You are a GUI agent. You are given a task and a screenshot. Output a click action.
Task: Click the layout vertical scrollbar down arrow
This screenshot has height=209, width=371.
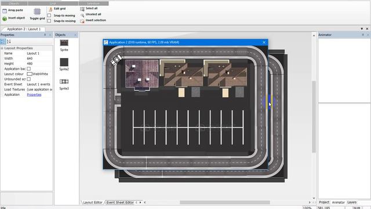[314, 198]
